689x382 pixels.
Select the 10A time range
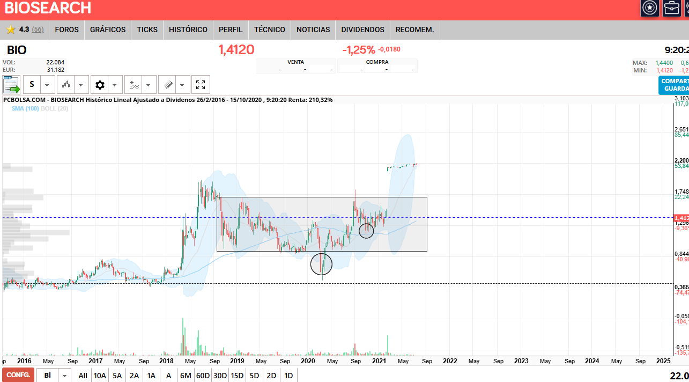[x=100, y=376]
